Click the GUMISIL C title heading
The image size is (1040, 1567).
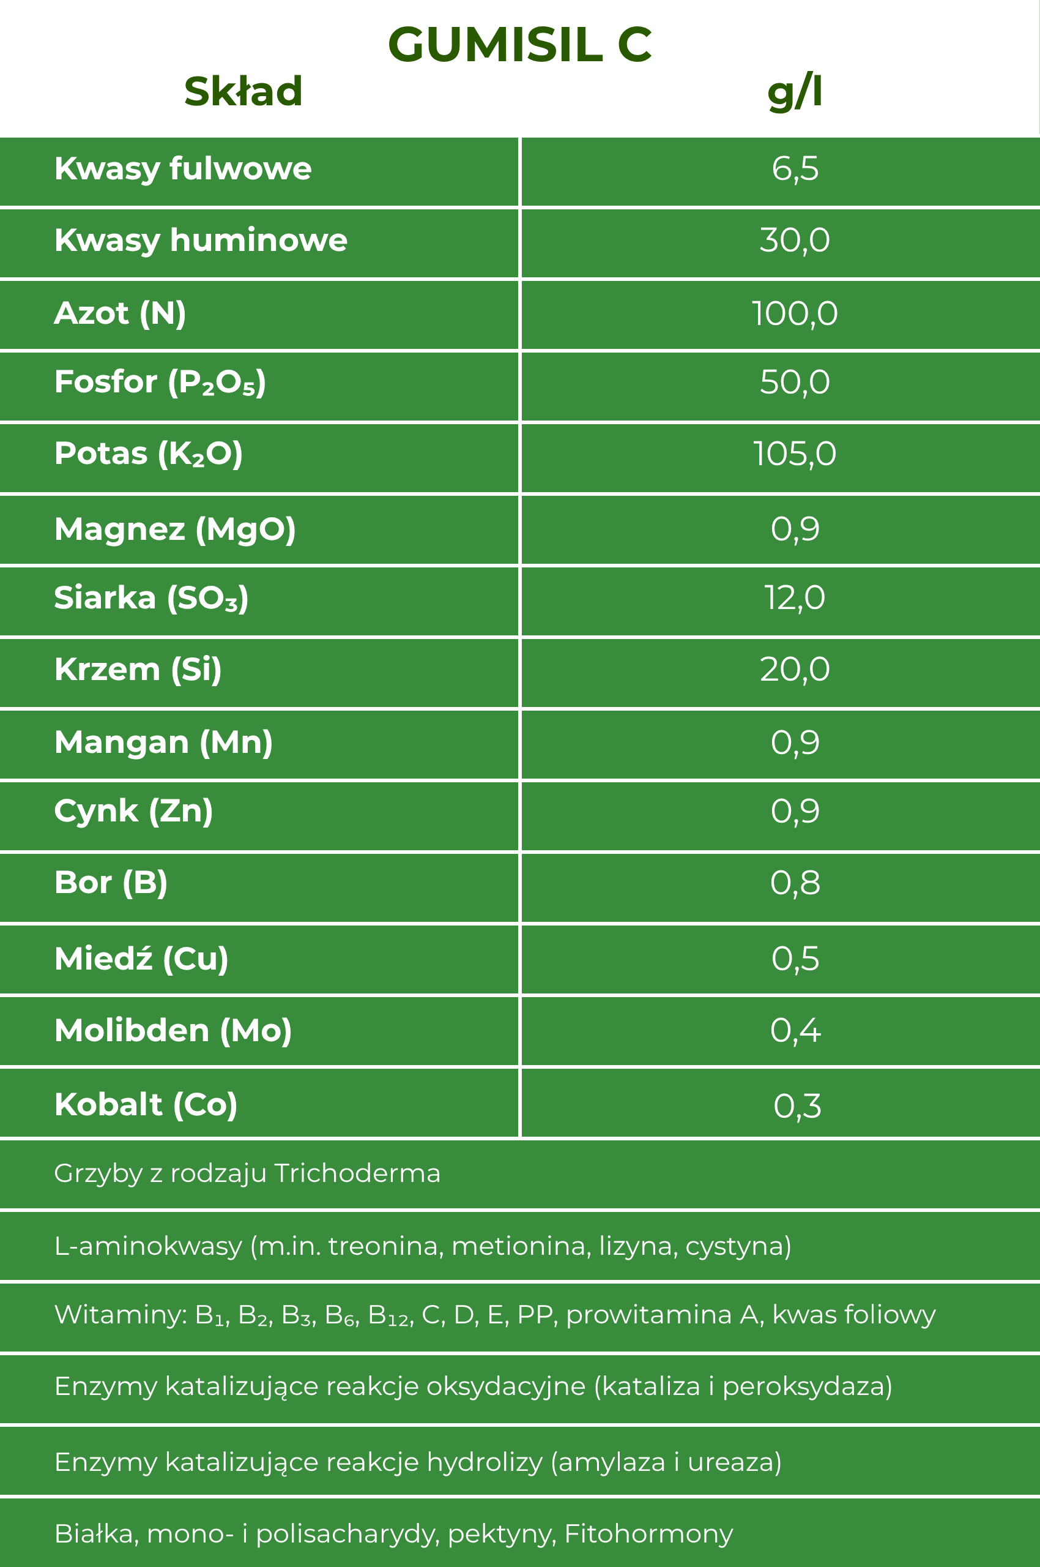[x=519, y=45]
